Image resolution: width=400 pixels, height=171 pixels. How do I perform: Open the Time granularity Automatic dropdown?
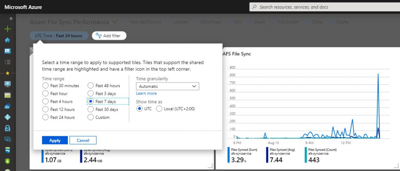click(167, 86)
